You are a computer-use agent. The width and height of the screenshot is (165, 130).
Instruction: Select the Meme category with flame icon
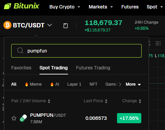(x=33, y=84)
